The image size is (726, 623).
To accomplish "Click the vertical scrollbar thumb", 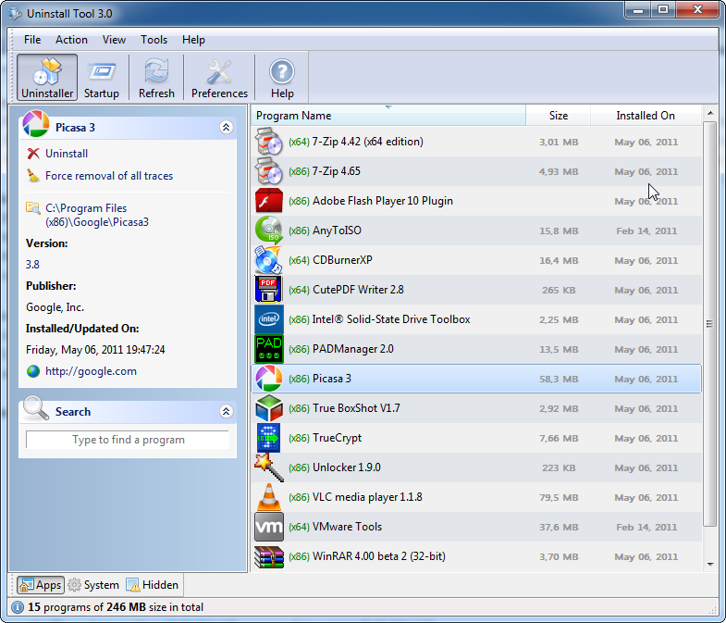I will pos(709,324).
